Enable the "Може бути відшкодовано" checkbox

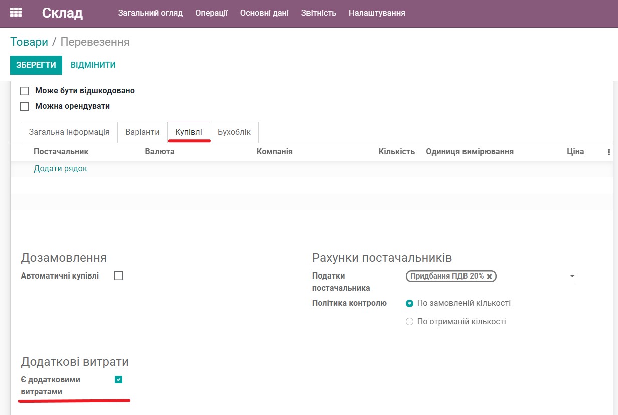click(25, 90)
